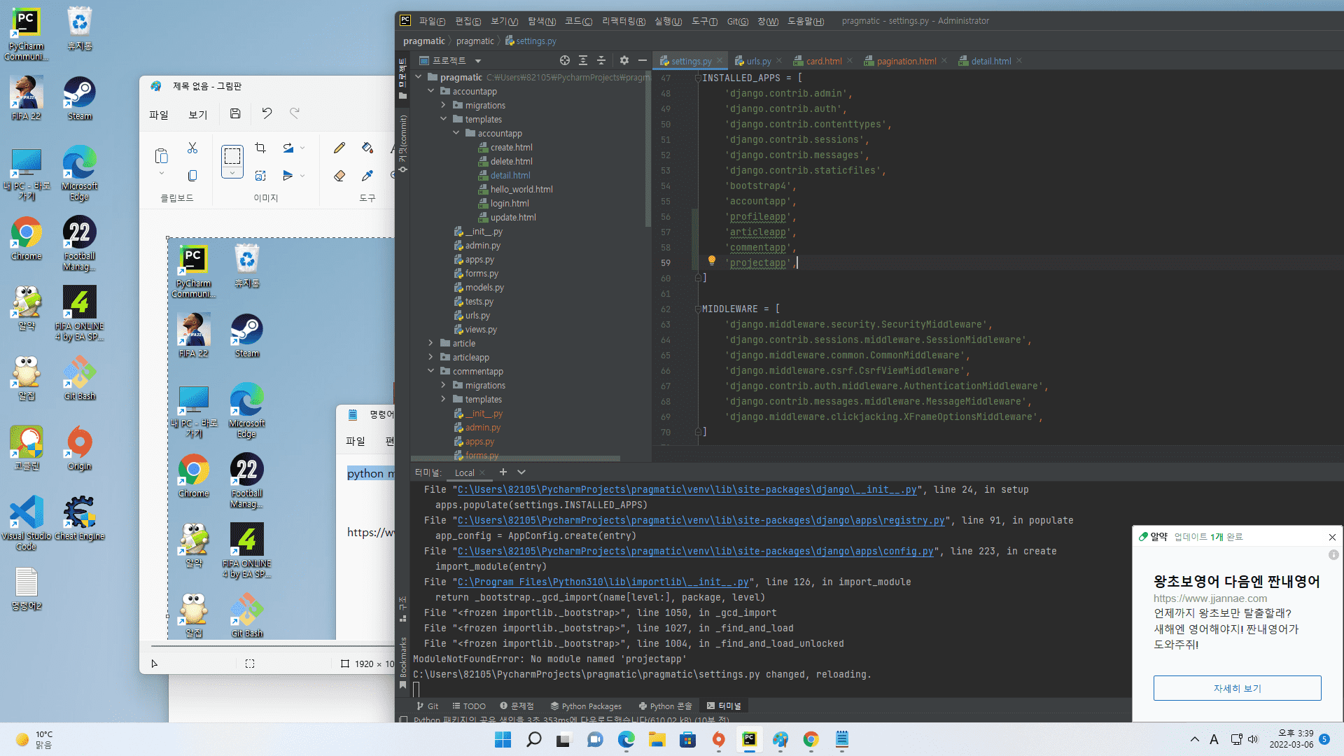The width and height of the screenshot is (1344, 756).
Task: Open File Explorer from taskbar
Action: (657, 739)
